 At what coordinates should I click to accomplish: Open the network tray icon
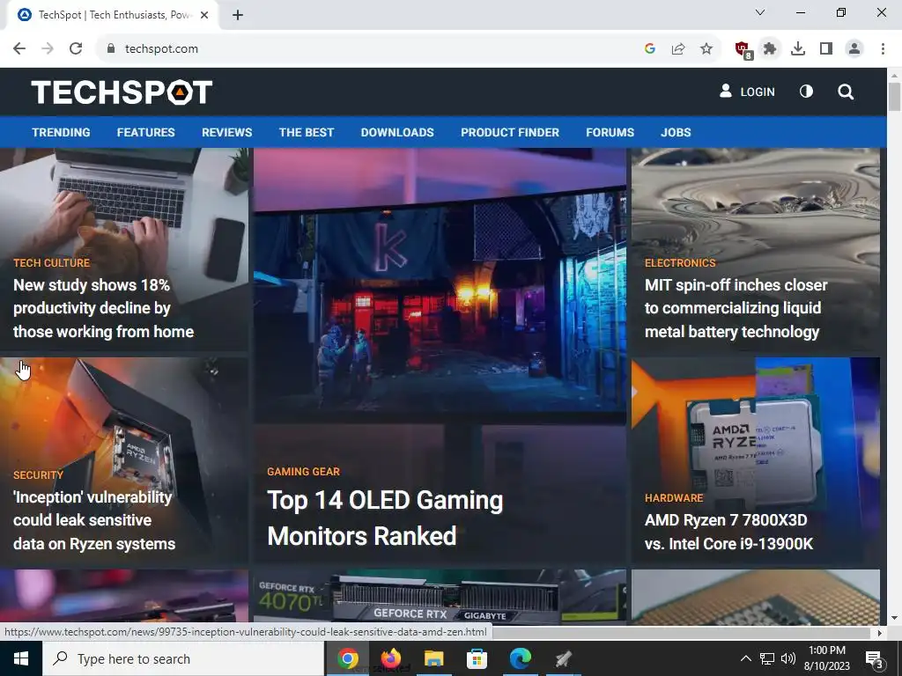[767, 658]
